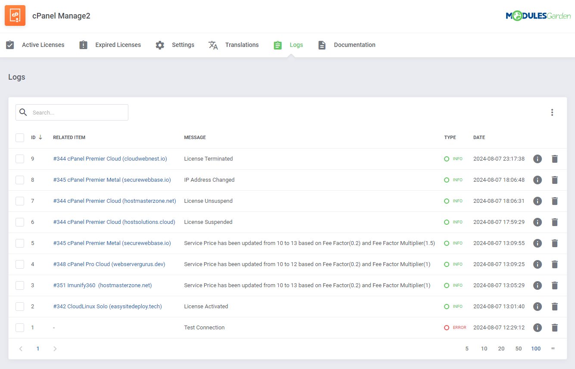The image size is (575, 369).
Task: Show info details for log 8
Action: pyautogui.click(x=538, y=180)
